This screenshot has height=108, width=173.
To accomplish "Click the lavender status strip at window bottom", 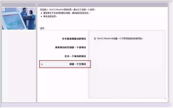I will click(x=86, y=105).
